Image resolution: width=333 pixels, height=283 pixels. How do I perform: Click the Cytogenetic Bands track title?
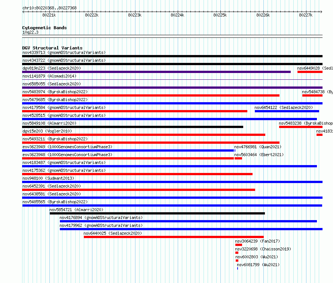coord(45,28)
